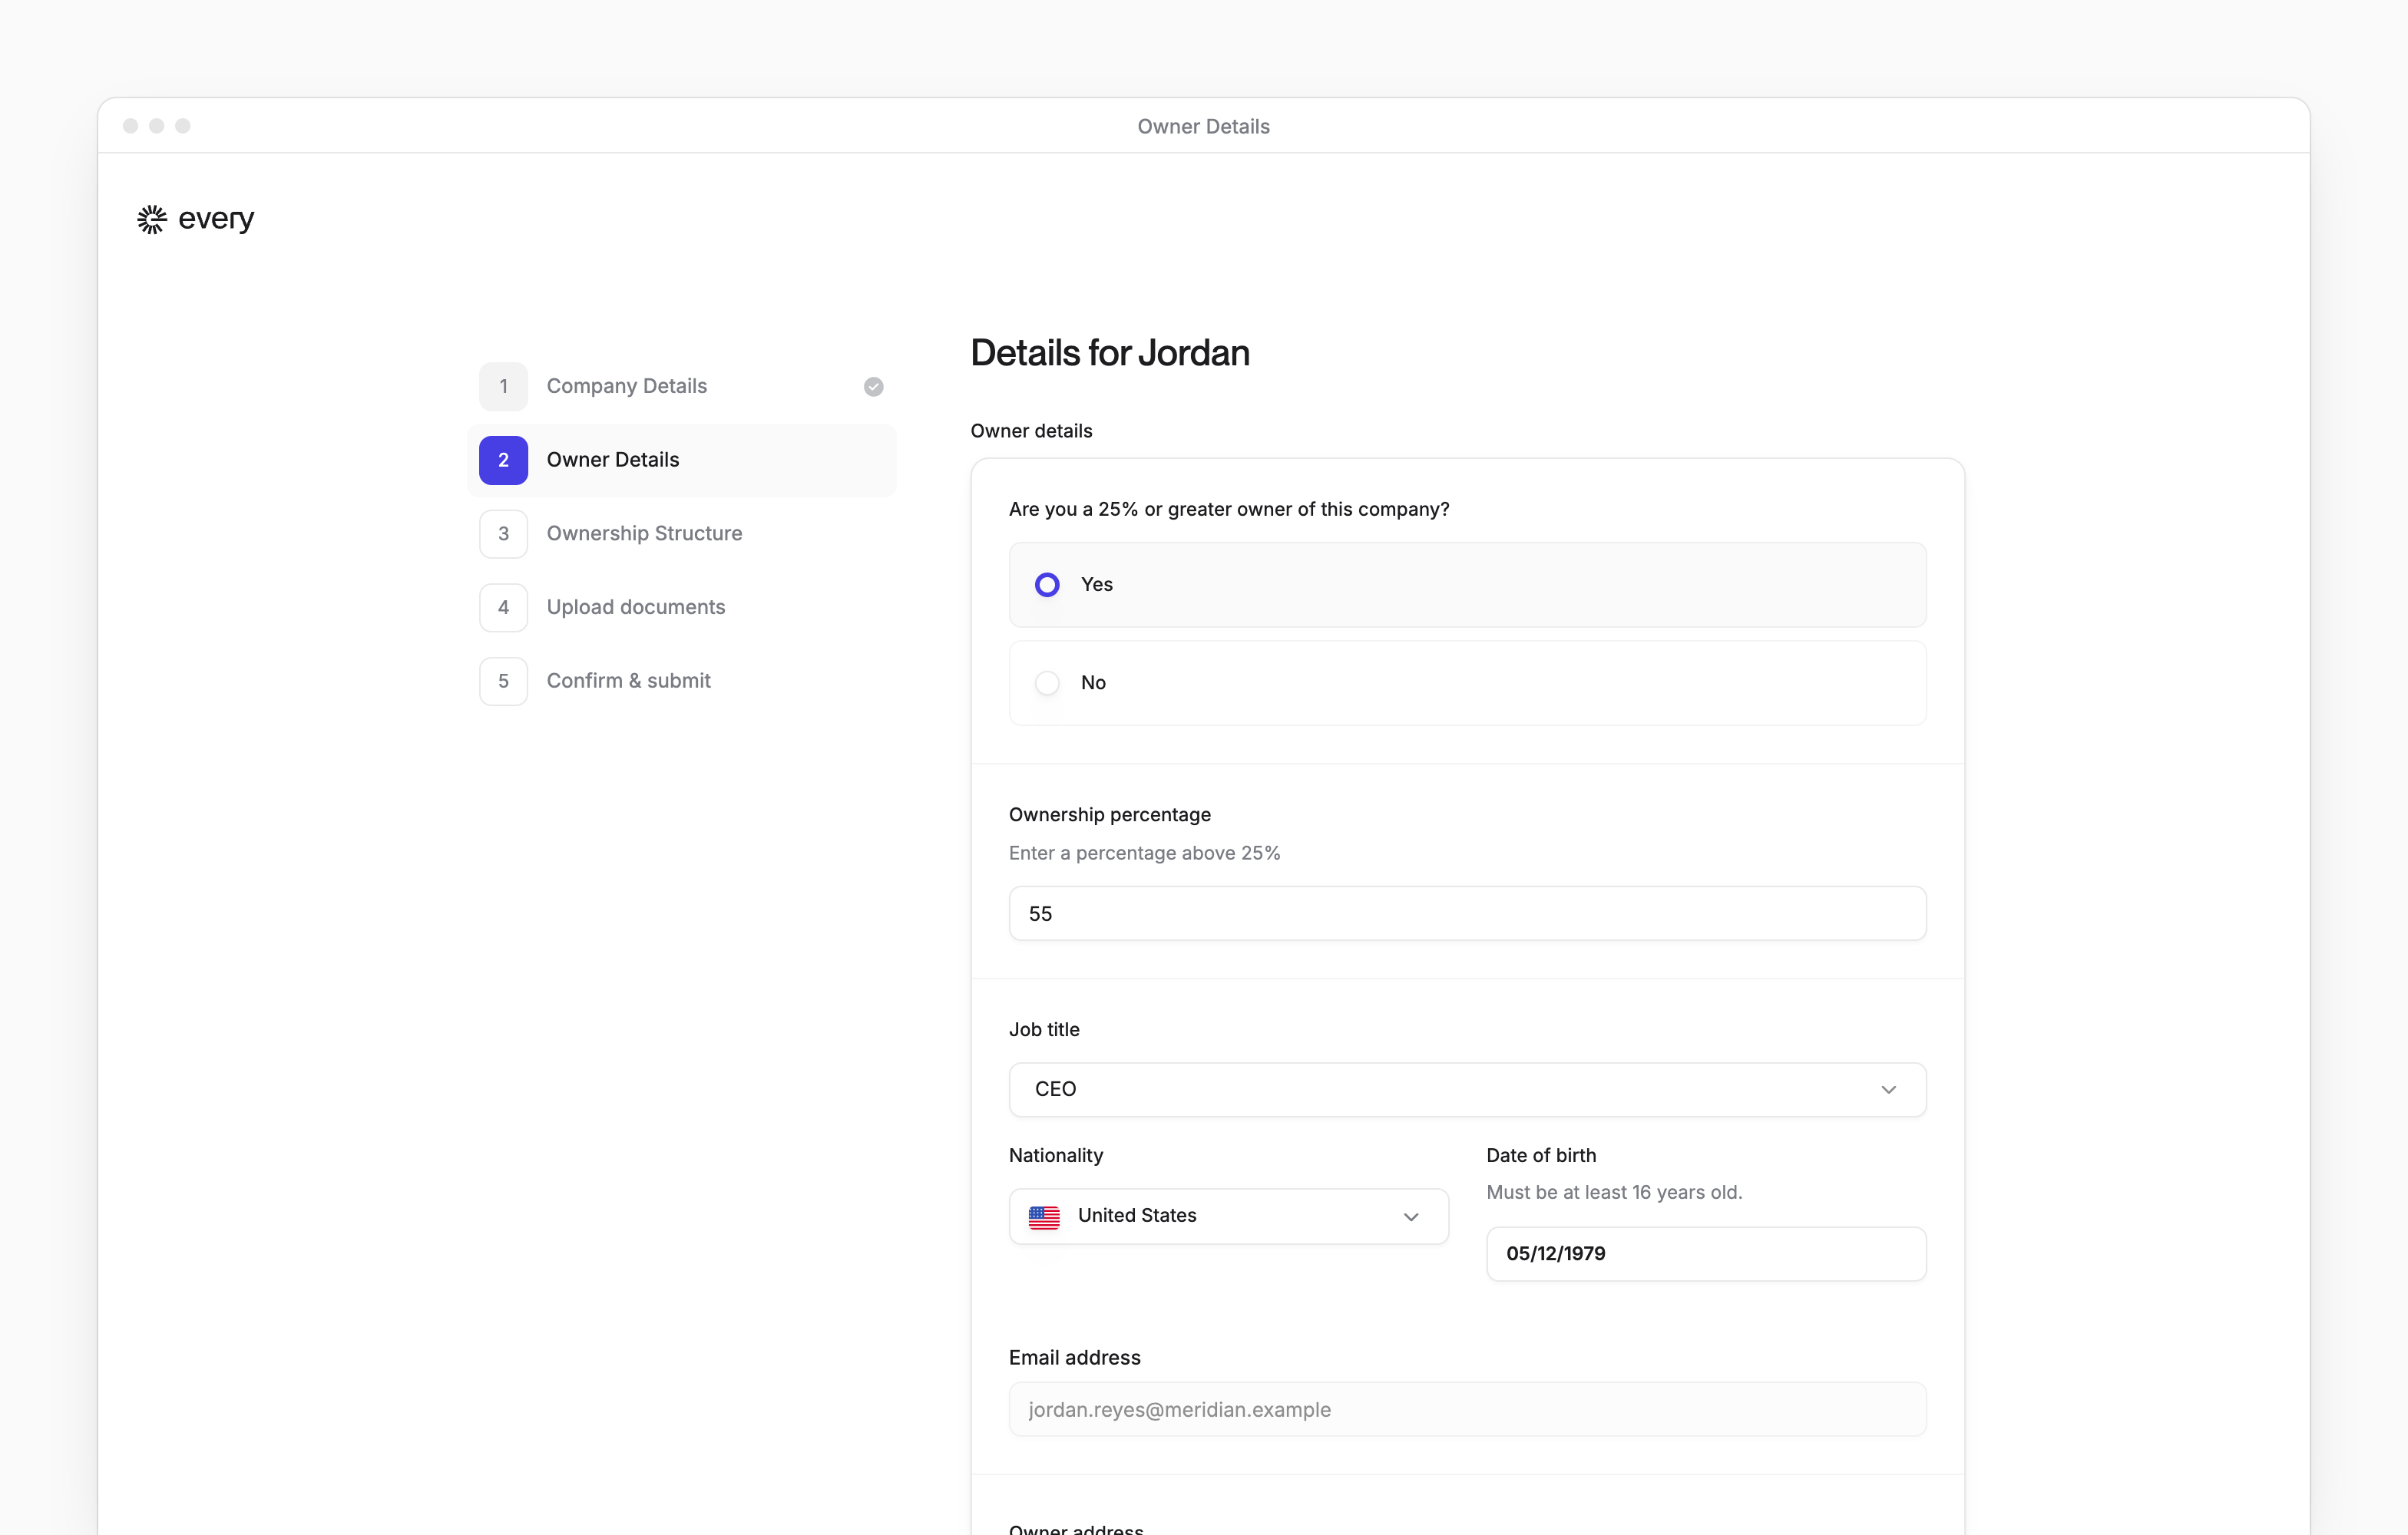Screen dimensions: 2408x1535
Task: Click the Ownership percentage input field
Action: point(1467,913)
